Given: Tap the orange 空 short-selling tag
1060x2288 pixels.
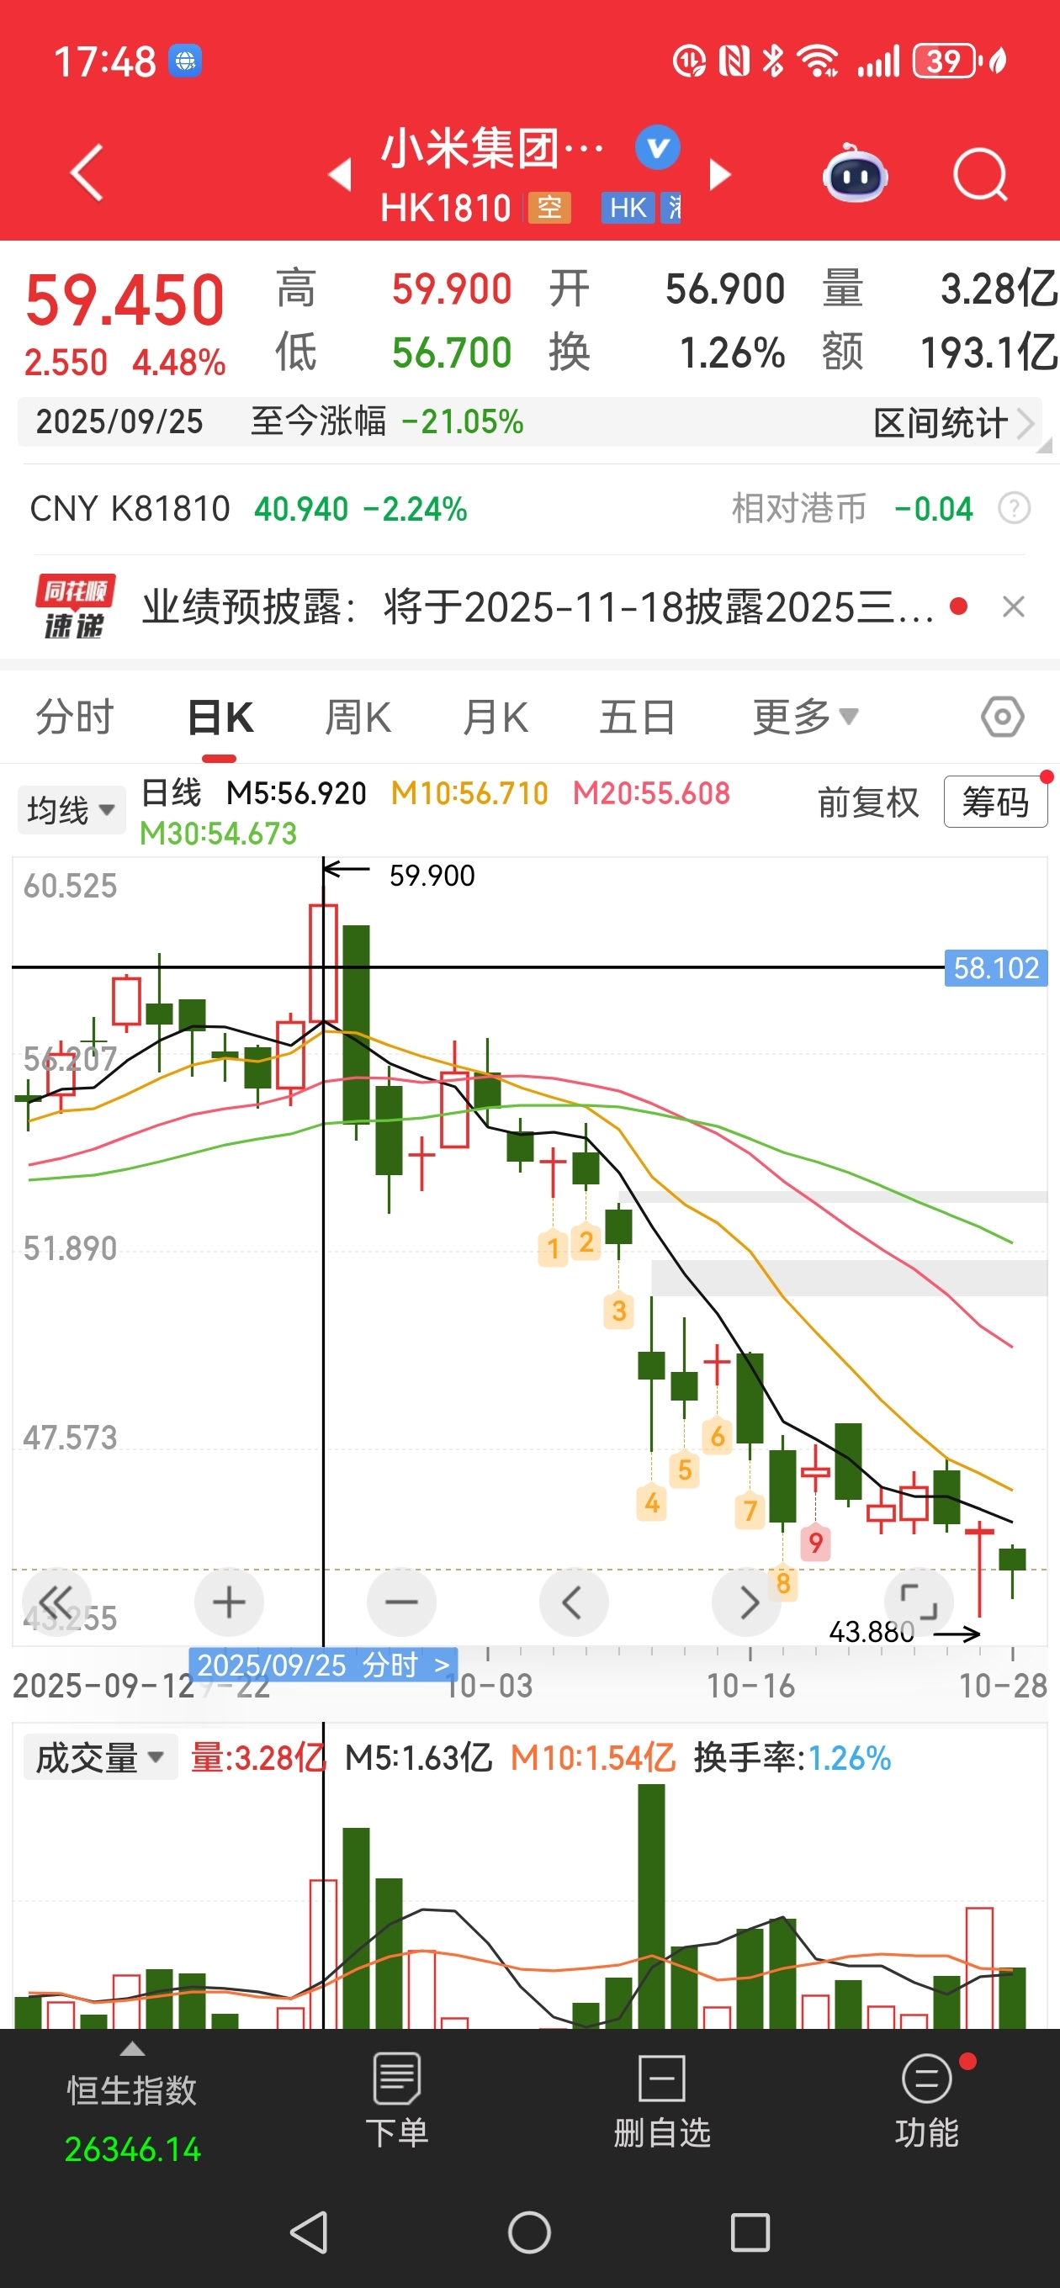Looking at the screenshot, I should (x=549, y=208).
